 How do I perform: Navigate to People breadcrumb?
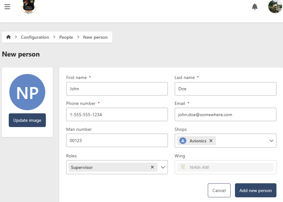[x=66, y=37]
